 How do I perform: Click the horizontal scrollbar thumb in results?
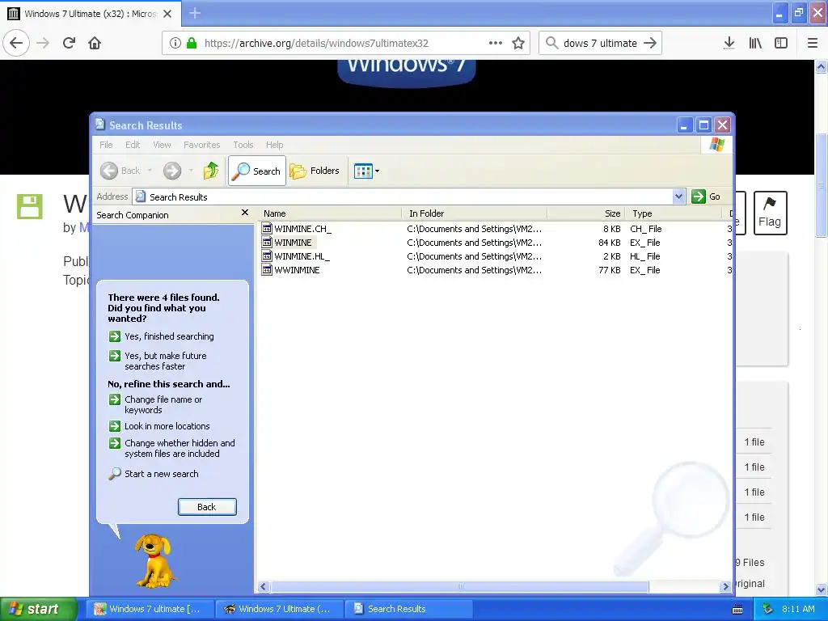[x=459, y=586]
